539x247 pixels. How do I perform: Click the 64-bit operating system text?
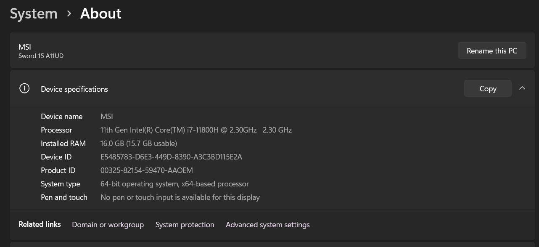174,184
